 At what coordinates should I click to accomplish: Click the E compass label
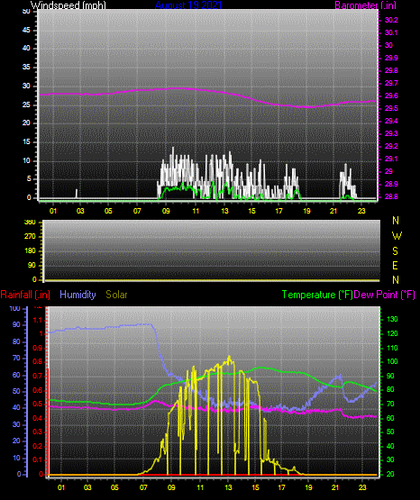(395, 266)
